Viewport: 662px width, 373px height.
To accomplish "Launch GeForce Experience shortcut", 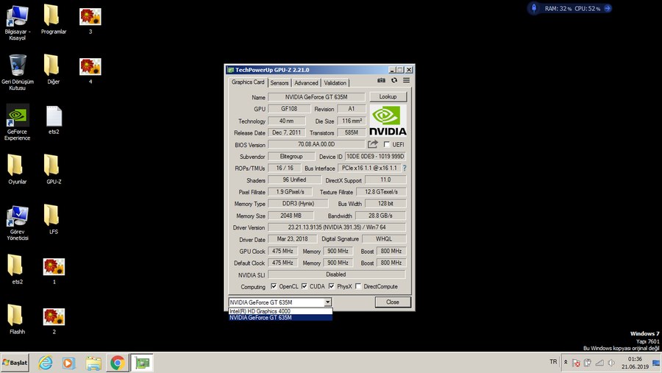I will coord(18,123).
